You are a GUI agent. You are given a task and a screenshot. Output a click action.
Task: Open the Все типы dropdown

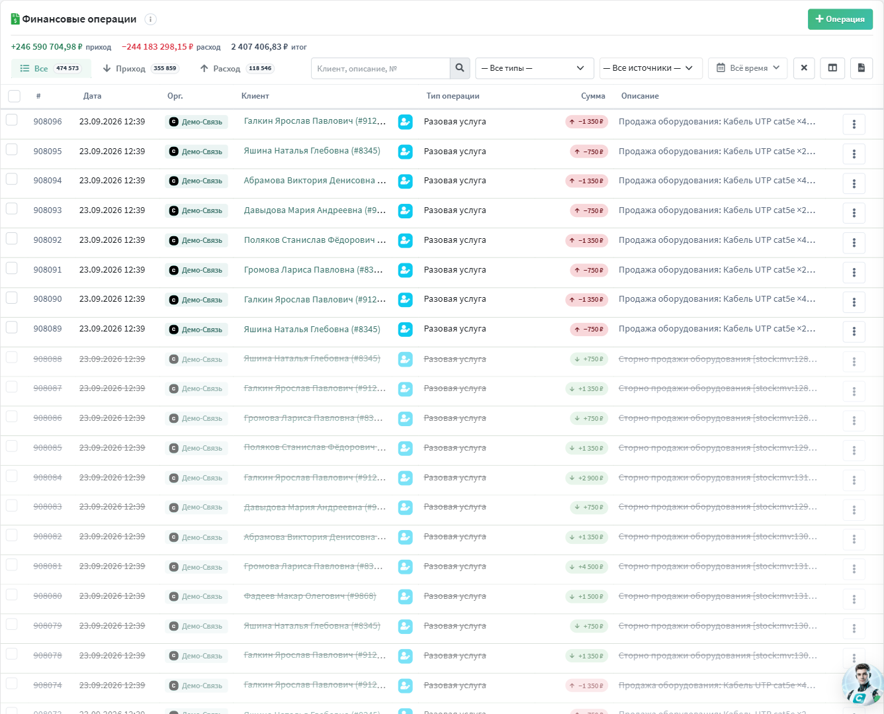point(535,68)
